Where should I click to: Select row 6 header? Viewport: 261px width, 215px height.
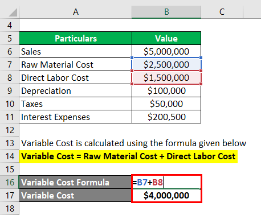pos(10,51)
